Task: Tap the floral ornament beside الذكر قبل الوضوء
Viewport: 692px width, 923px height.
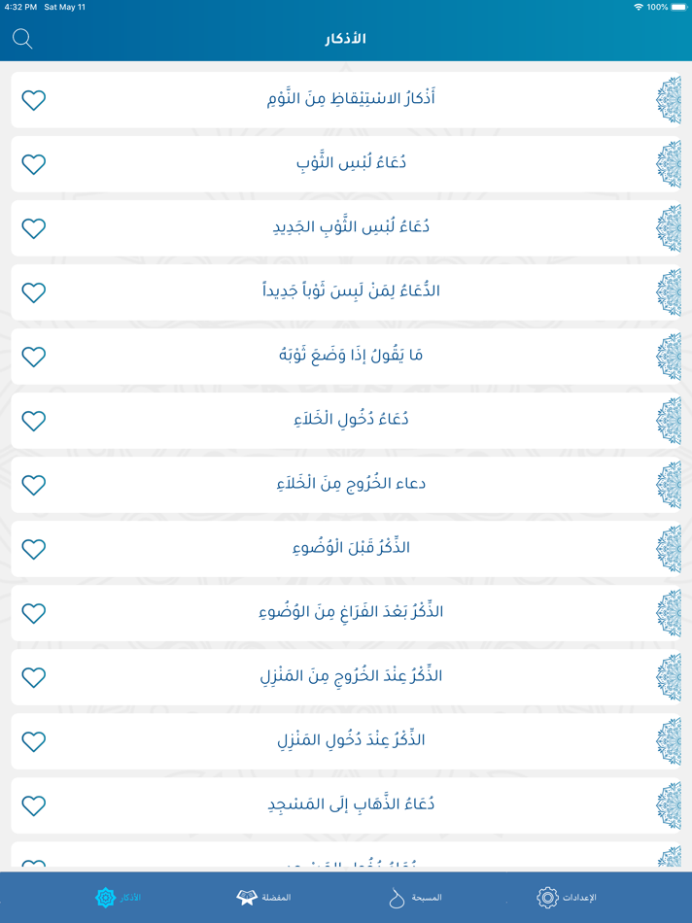Action: pos(671,549)
